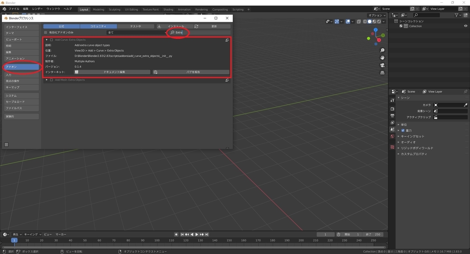Expand the キーイングセット panel
470x254 pixels.
(x=399, y=136)
